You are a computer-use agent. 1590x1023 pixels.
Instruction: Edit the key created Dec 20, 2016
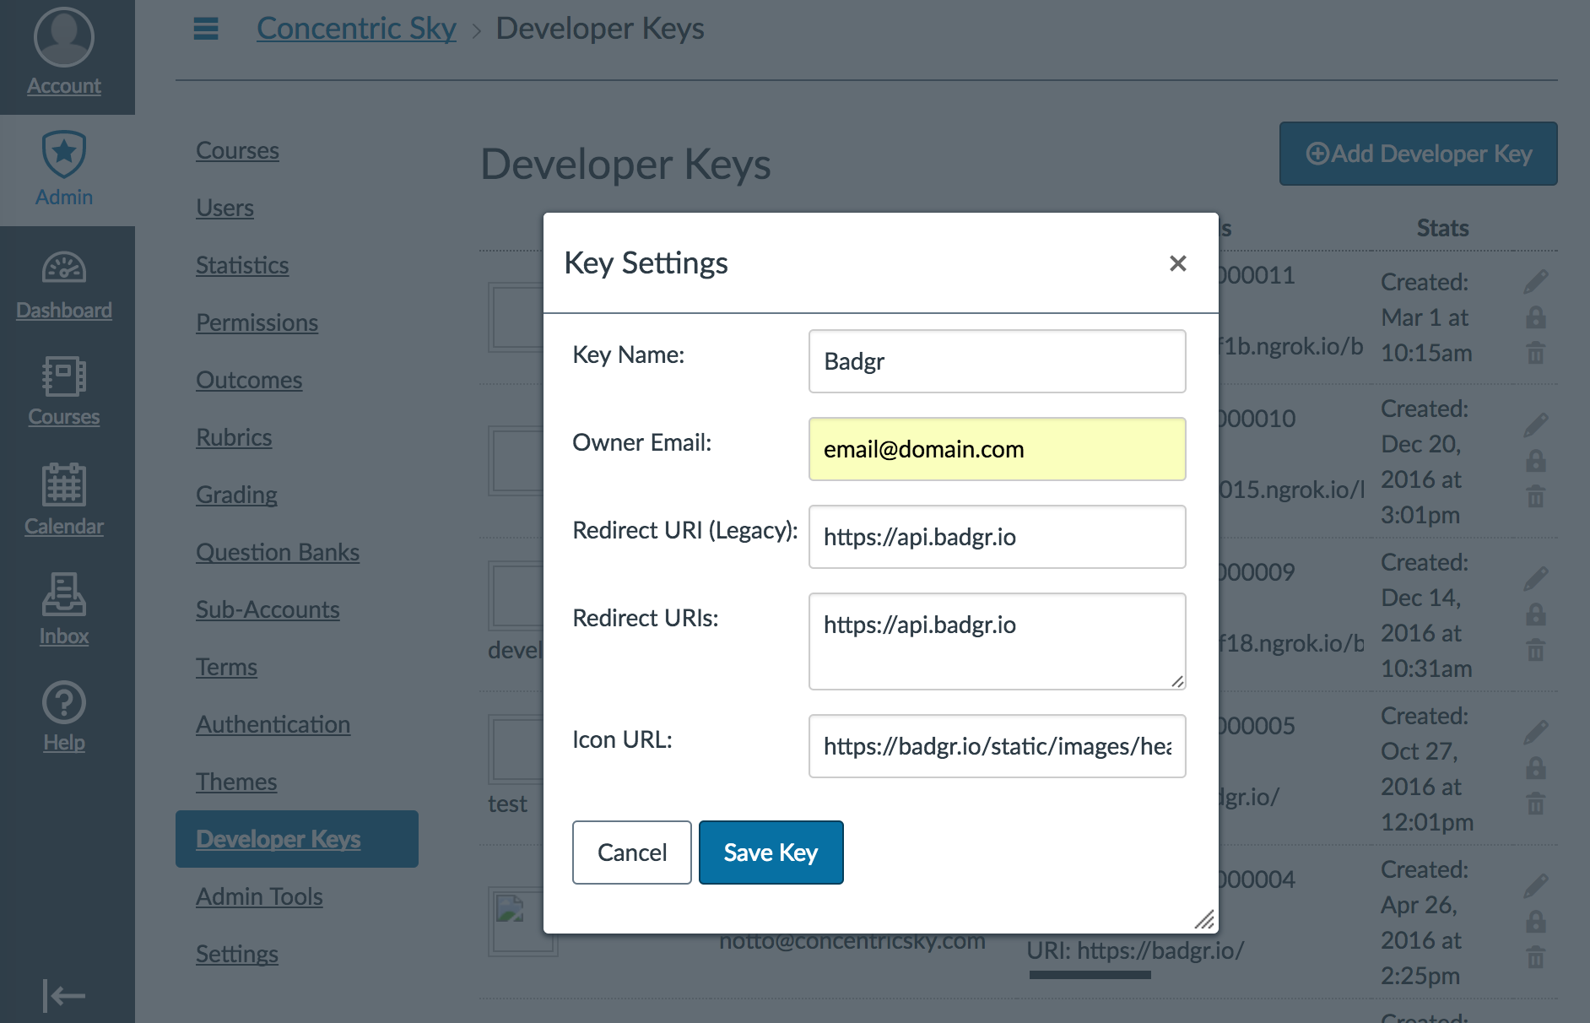click(1536, 425)
